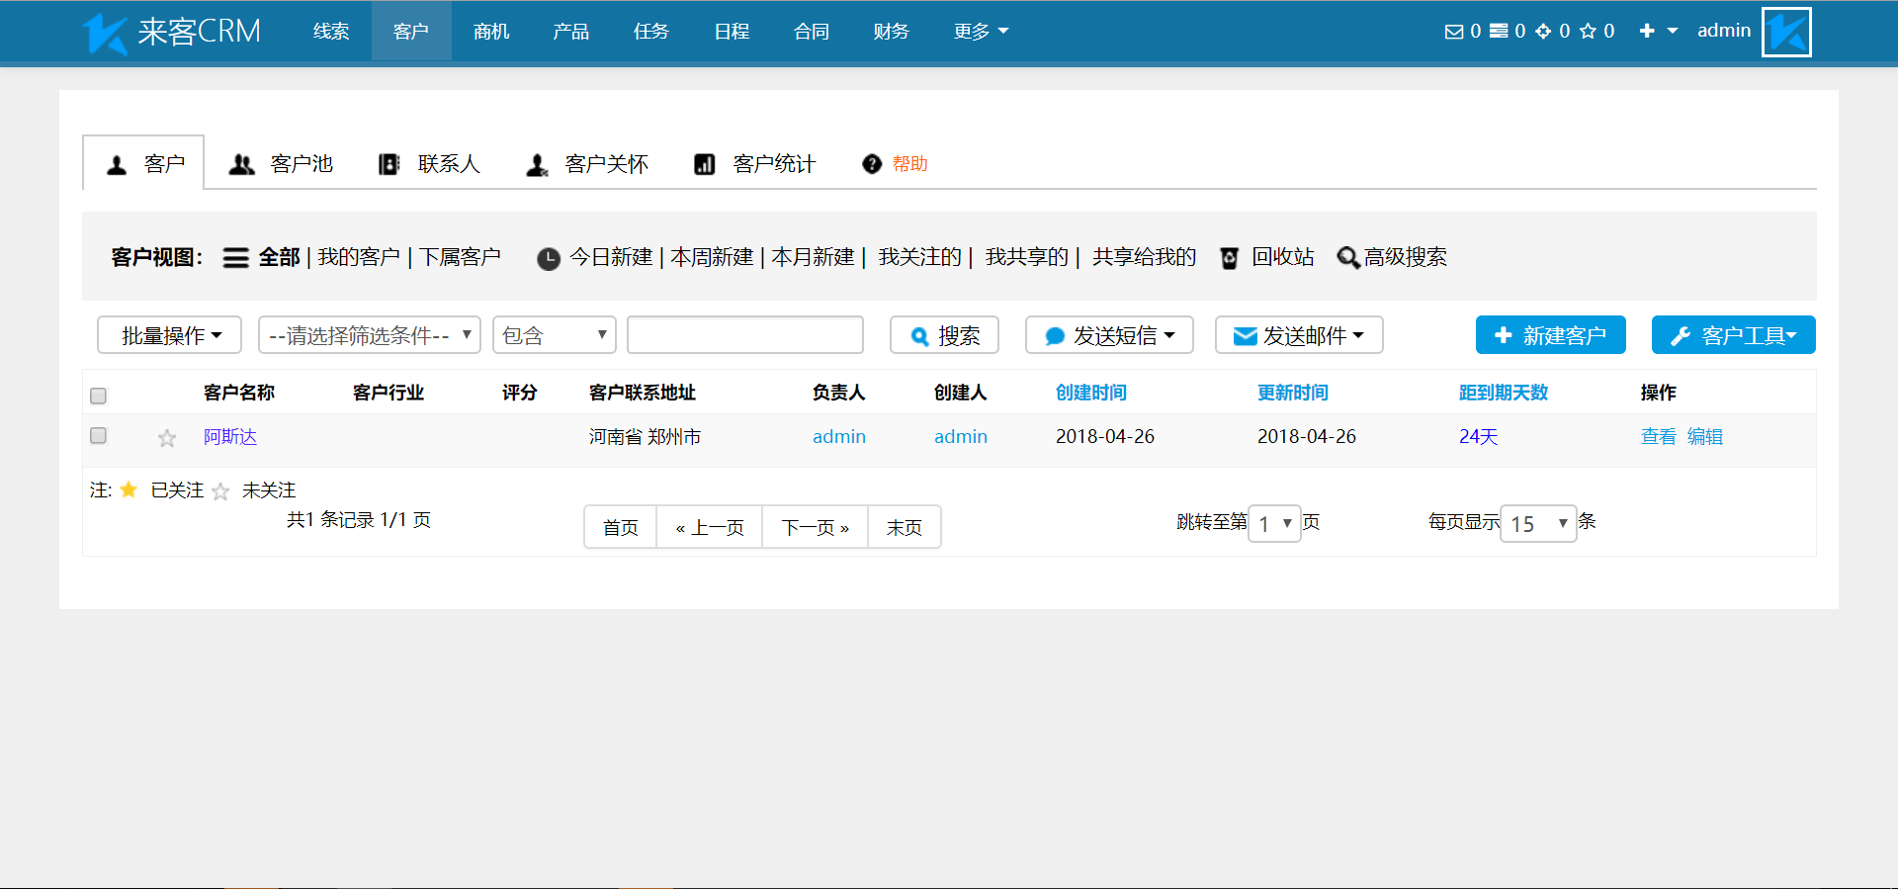
Task: Go to the 产品 menu
Action: pos(571,32)
